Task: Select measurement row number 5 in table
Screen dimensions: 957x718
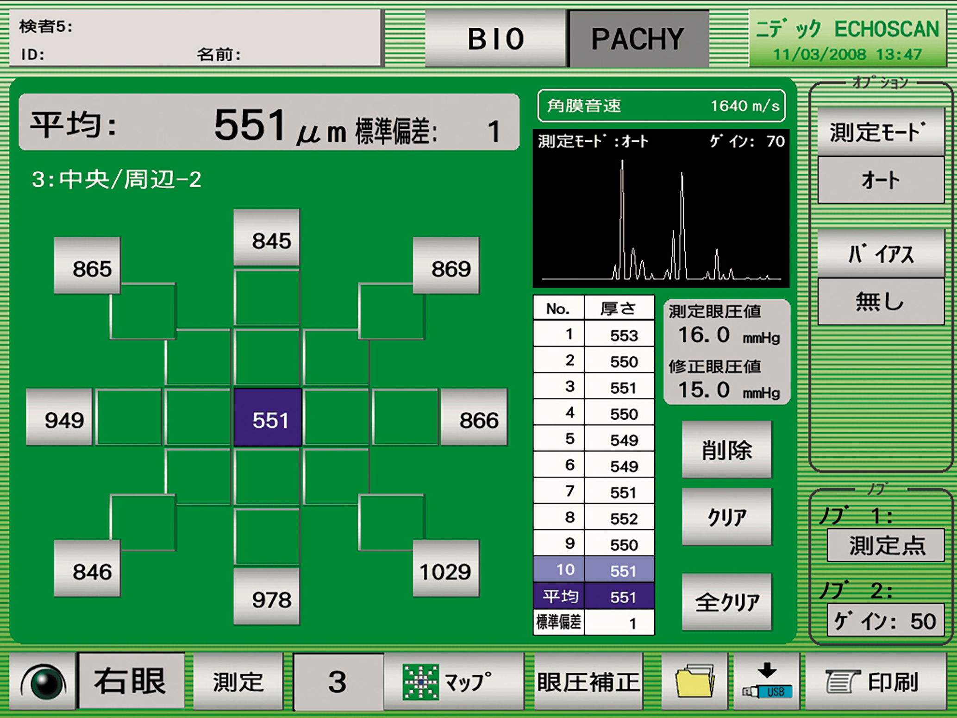Action: pyautogui.click(x=594, y=439)
